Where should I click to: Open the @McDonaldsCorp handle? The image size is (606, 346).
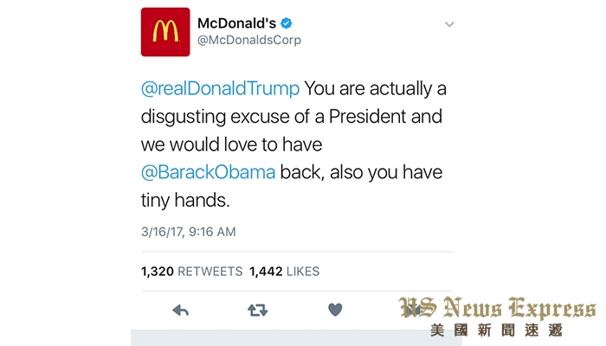click(x=249, y=40)
